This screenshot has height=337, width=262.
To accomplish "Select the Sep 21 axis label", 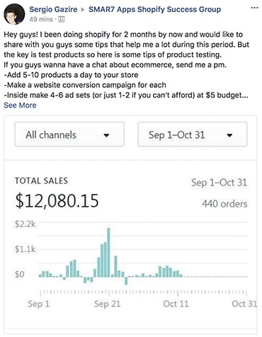I will coord(108,304).
